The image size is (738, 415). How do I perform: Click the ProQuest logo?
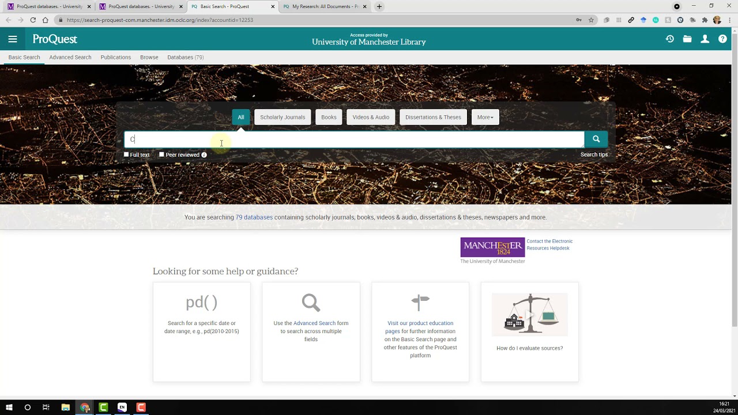(55, 39)
